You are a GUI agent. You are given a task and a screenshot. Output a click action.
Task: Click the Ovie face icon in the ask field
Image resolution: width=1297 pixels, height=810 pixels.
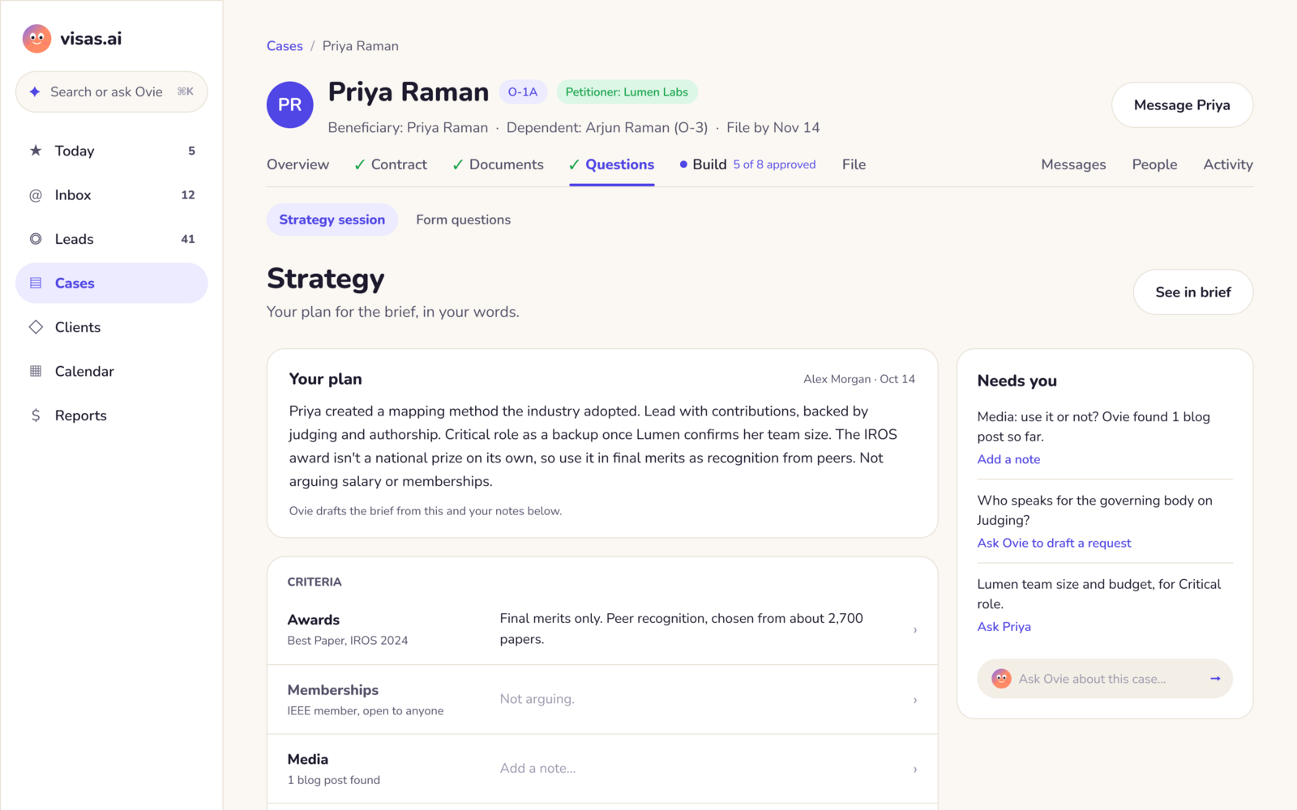1001,679
